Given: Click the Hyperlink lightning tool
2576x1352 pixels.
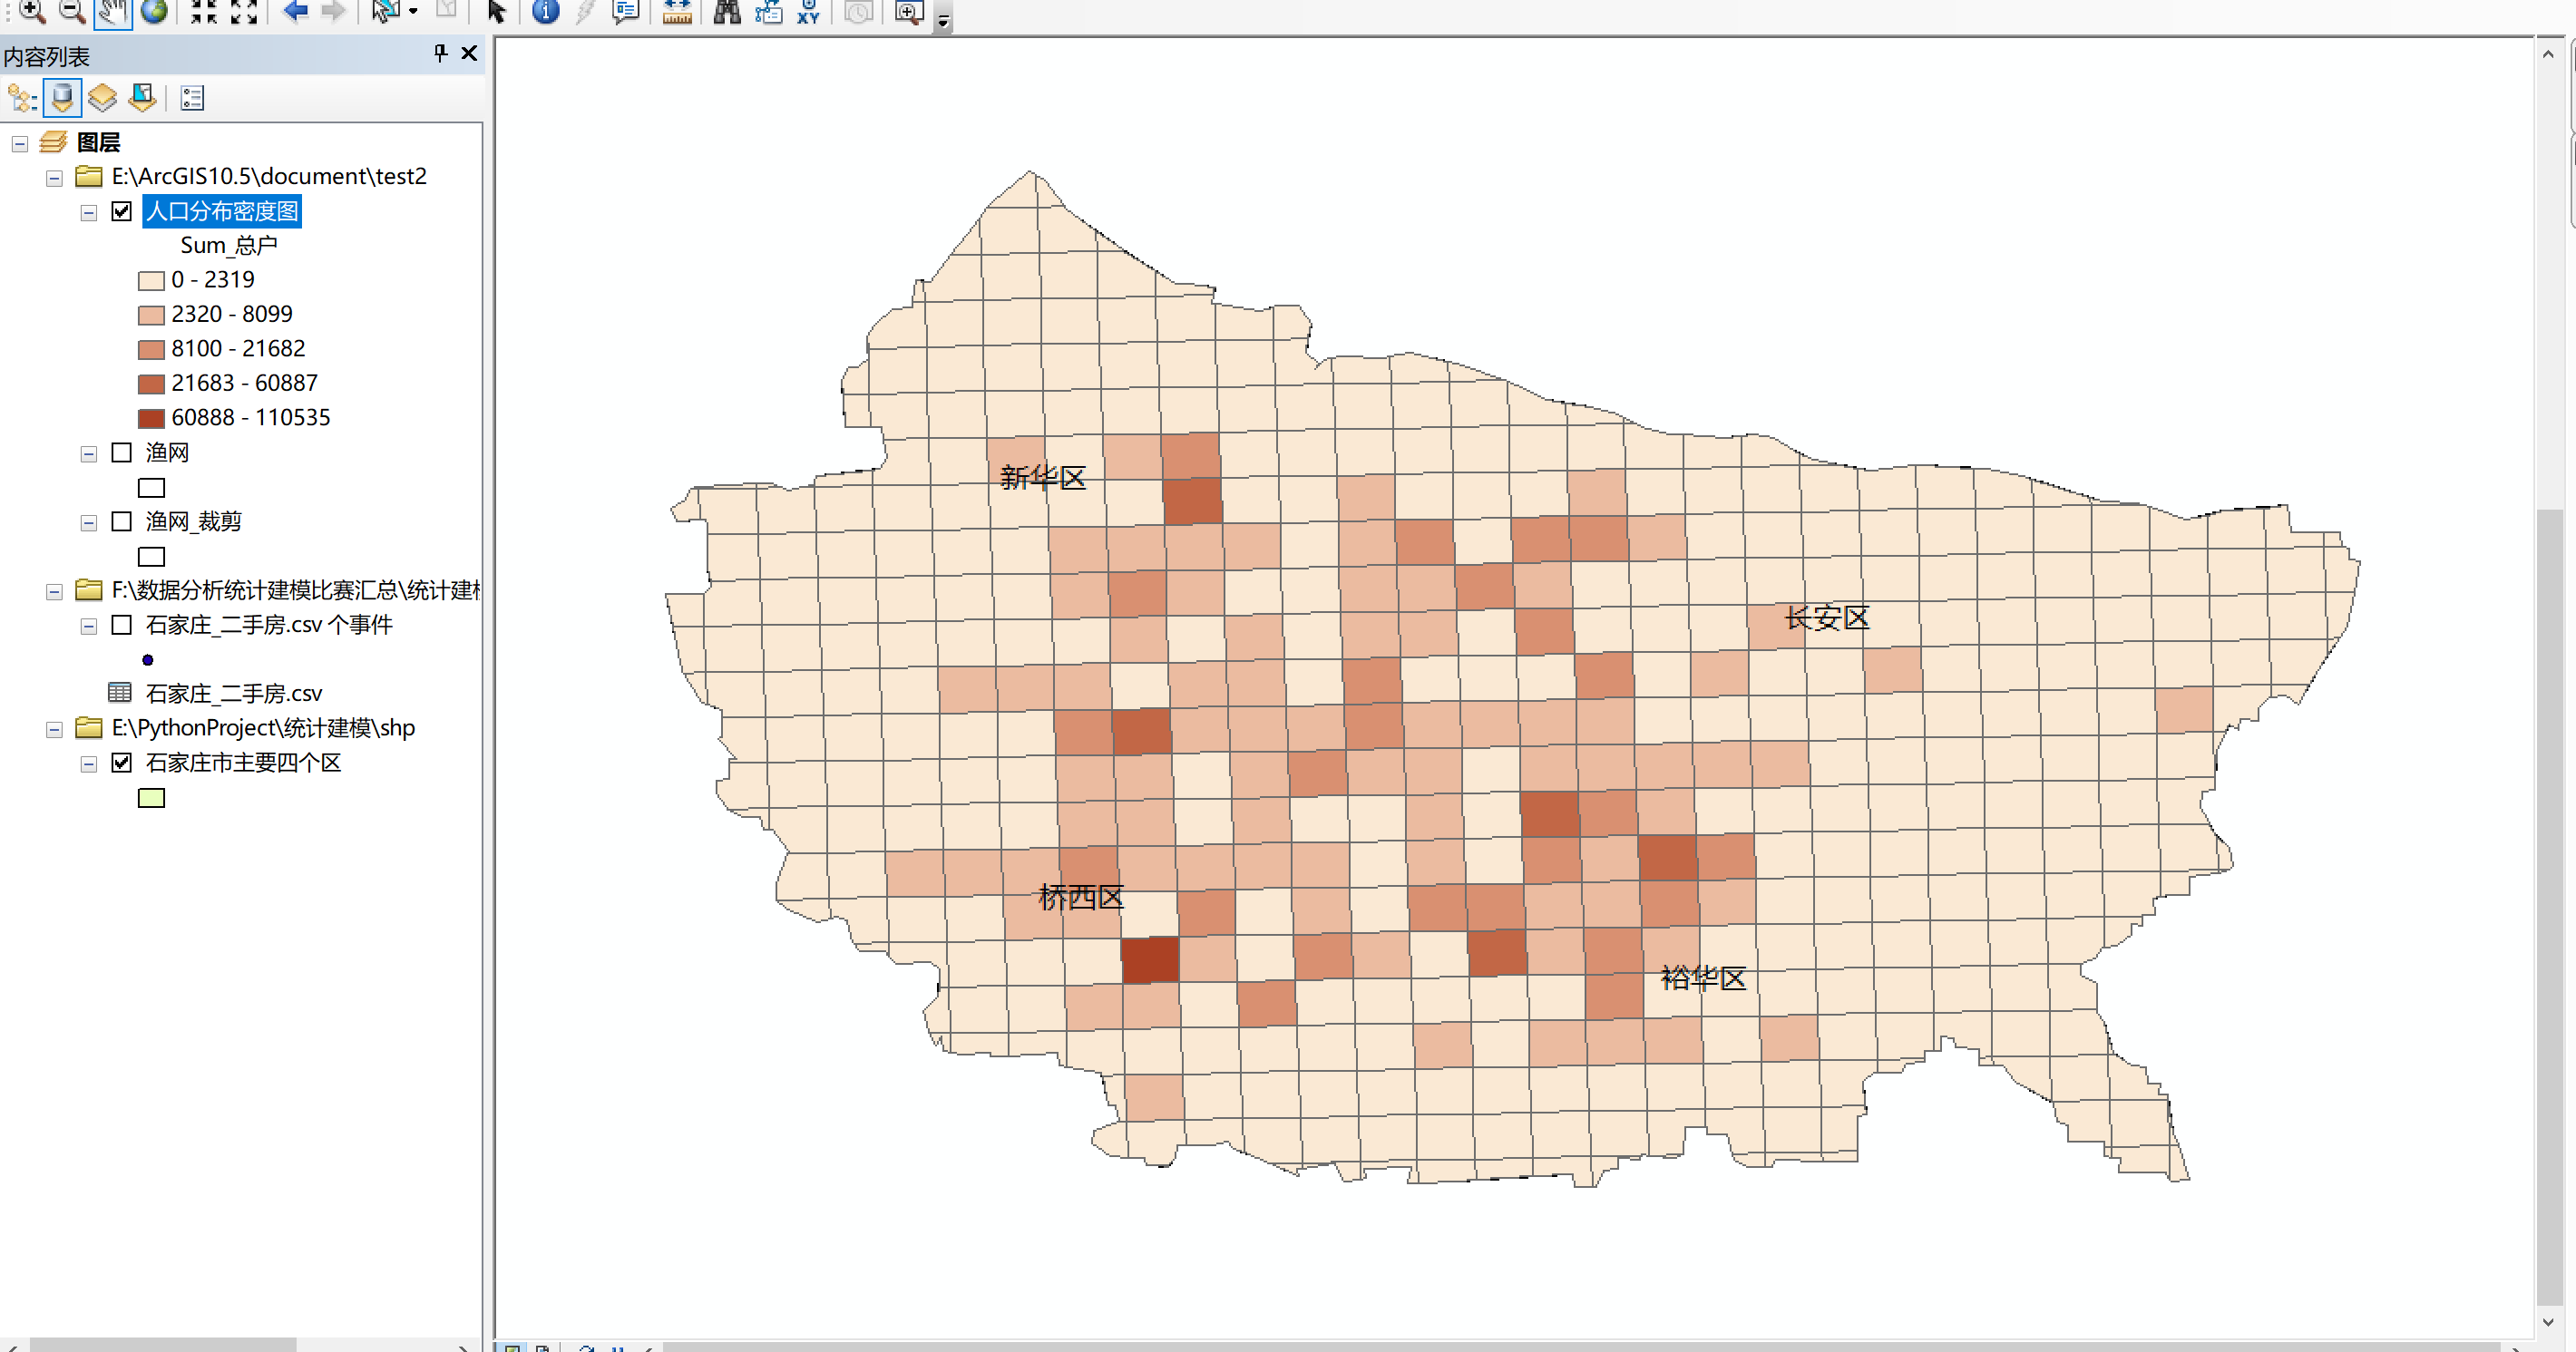Looking at the screenshot, I should tap(586, 11).
